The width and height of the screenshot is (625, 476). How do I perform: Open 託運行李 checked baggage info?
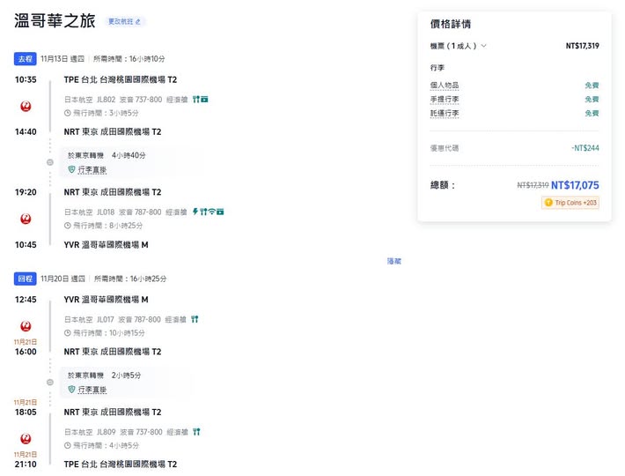[x=445, y=113]
